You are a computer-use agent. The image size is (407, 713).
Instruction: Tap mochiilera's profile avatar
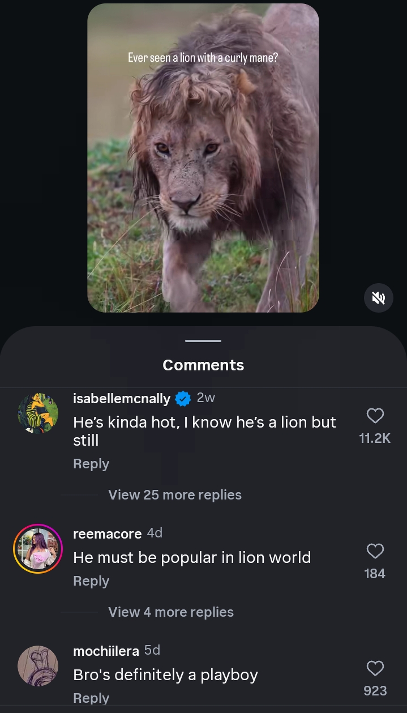coord(38,666)
